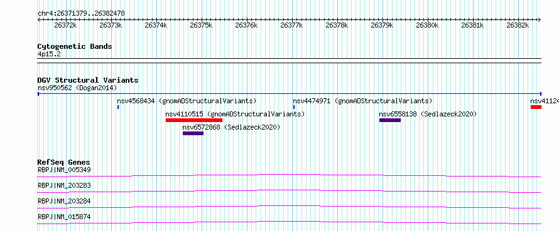Image resolution: width=559 pixels, height=231 pixels.
Task: Click the red nsv4110515 variant bar
Action: point(194,120)
